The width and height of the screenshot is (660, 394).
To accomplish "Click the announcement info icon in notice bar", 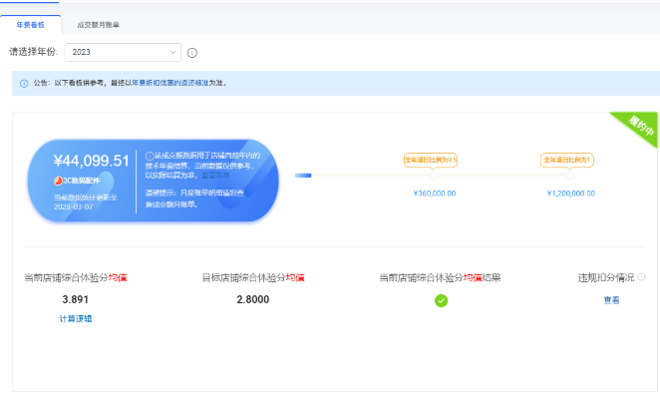I will coord(24,84).
